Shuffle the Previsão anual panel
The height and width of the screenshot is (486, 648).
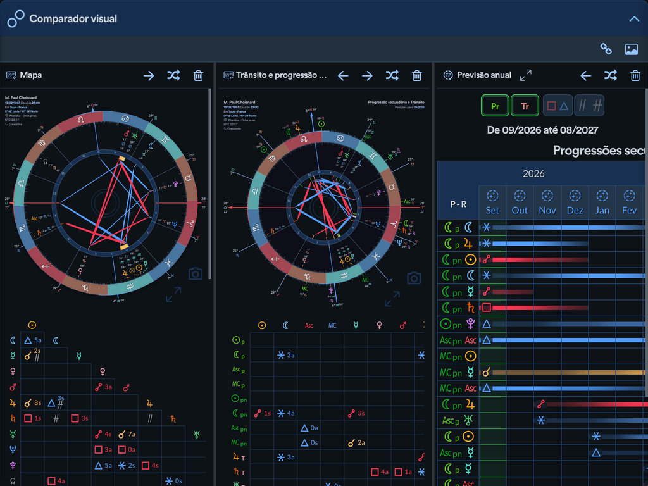point(611,75)
